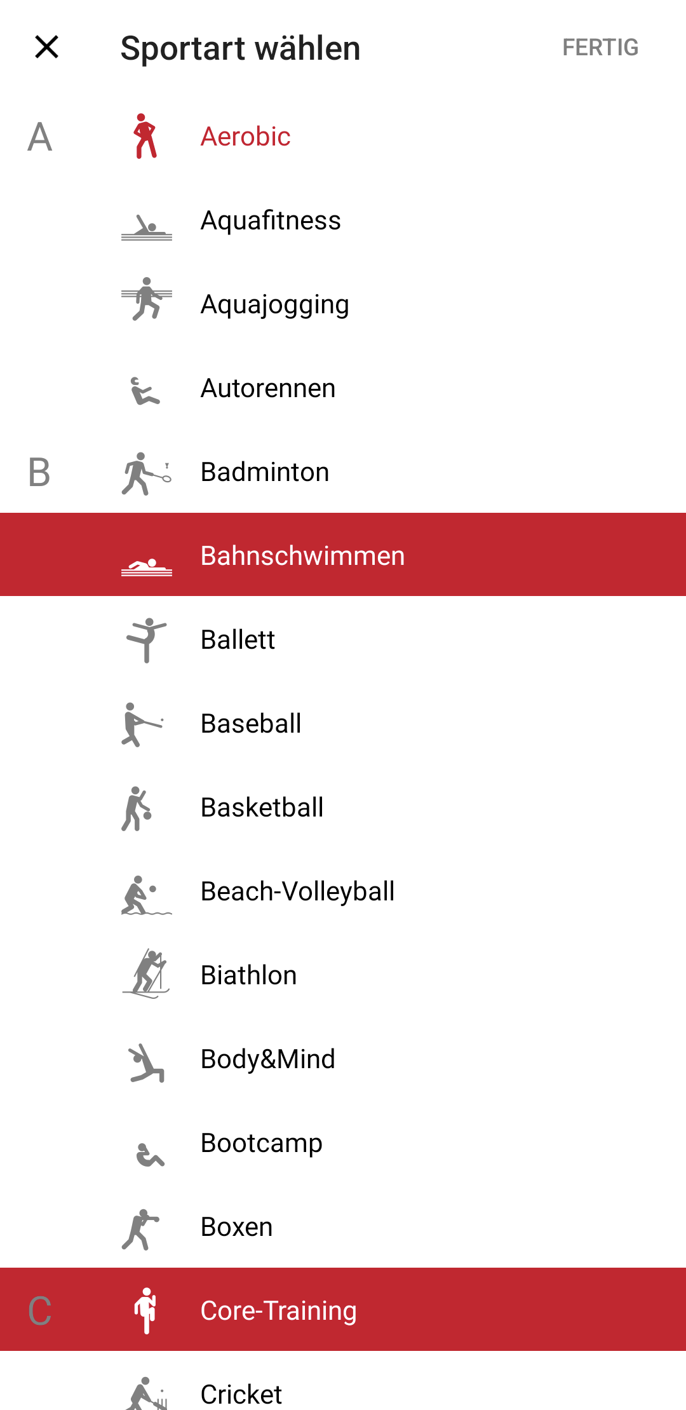The height and width of the screenshot is (1410, 686).
Task: Deselect the highlighted Core-Training sport
Action: point(343,1310)
